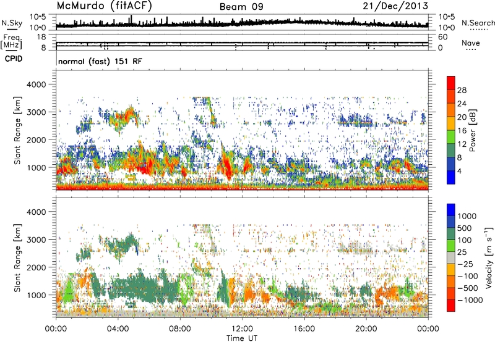
Task: Click the 'CPID' row label
Action: pos(14,59)
